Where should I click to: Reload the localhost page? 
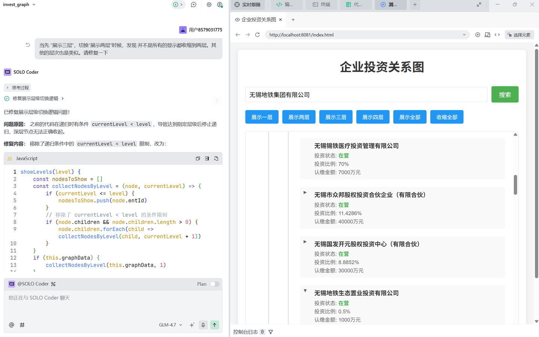point(257,35)
